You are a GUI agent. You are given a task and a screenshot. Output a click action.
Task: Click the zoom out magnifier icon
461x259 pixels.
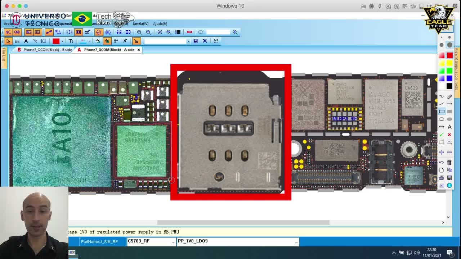139,32
